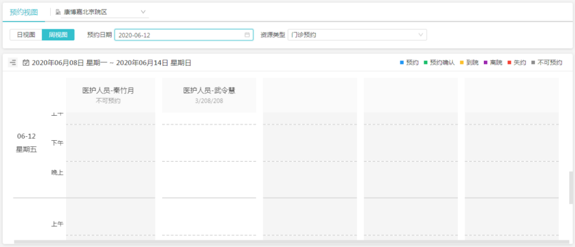
Task: Click the purple 离院 legend square
Action: click(485, 62)
